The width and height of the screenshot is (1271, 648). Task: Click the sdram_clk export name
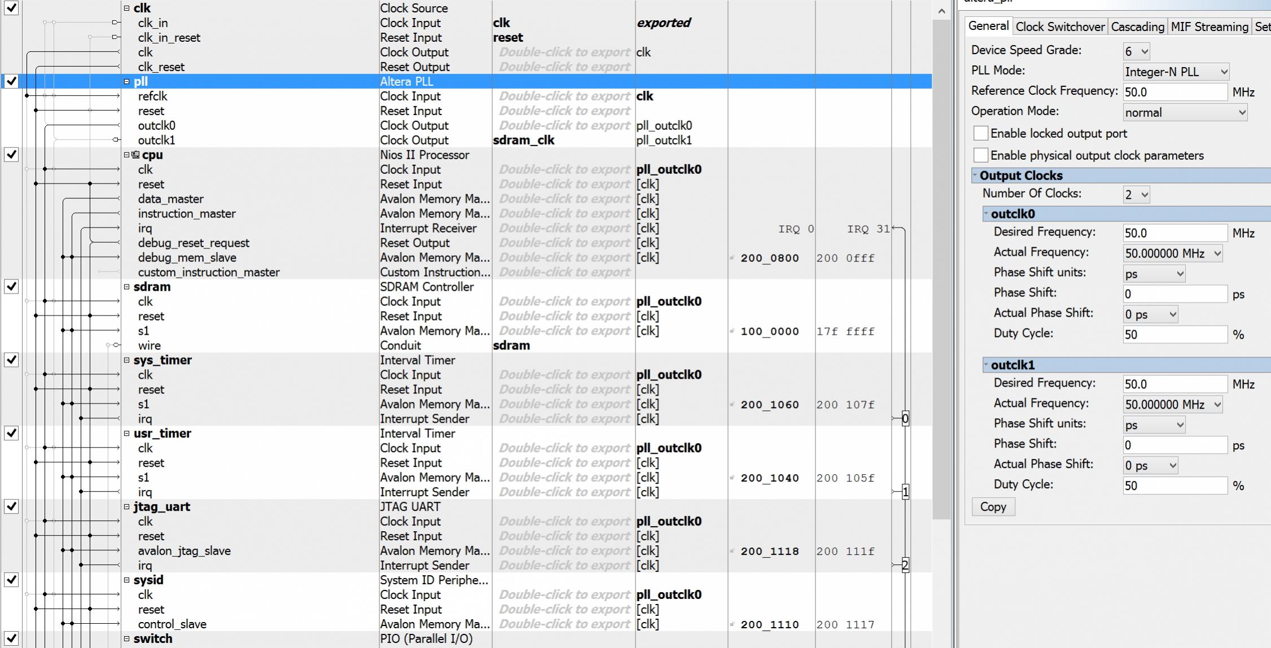click(x=523, y=140)
